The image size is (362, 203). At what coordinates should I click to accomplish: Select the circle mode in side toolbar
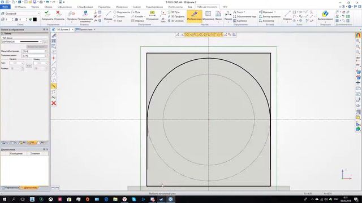(x=54, y=69)
